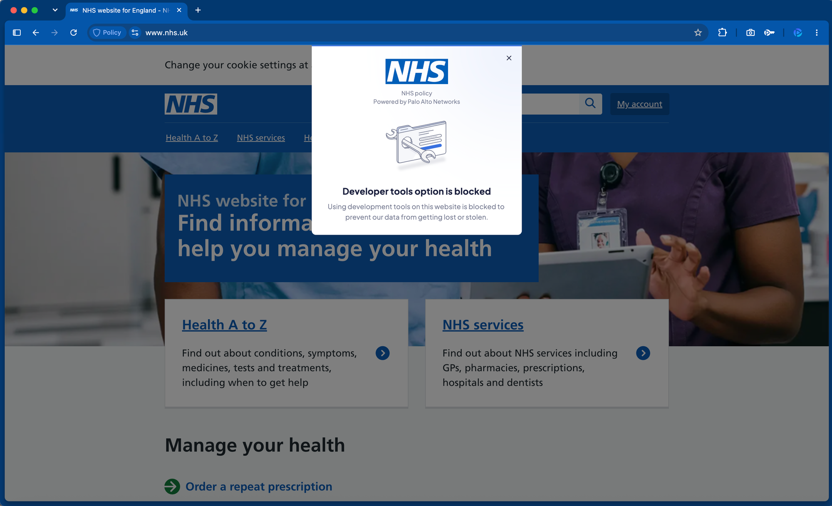This screenshot has height=506, width=832.
Task: Click the search magnifier button
Action: click(590, 104)
